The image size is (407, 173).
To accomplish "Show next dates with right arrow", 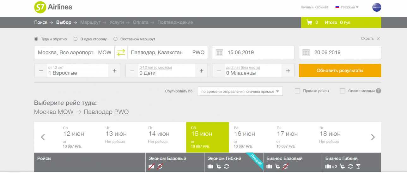I will (373, 137).
